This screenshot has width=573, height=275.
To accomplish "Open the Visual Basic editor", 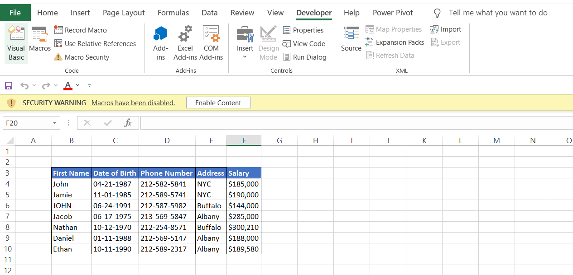I will click(16, 43).
